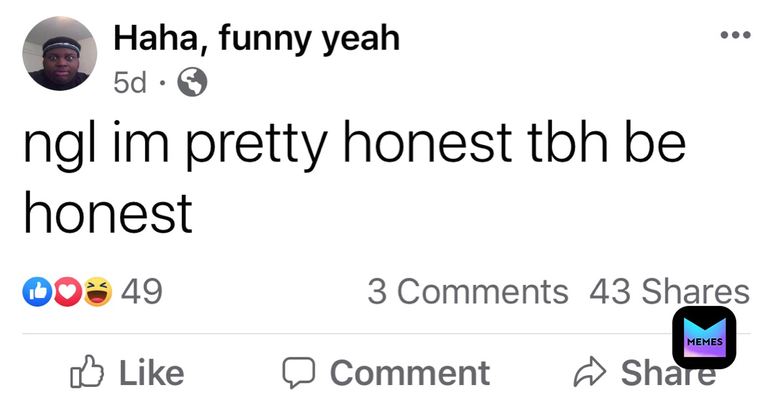773x400 pixels.
Task: Click the thumbs-up outline icon beside Like
Action: pyautogui.click(x=87, y=371)
